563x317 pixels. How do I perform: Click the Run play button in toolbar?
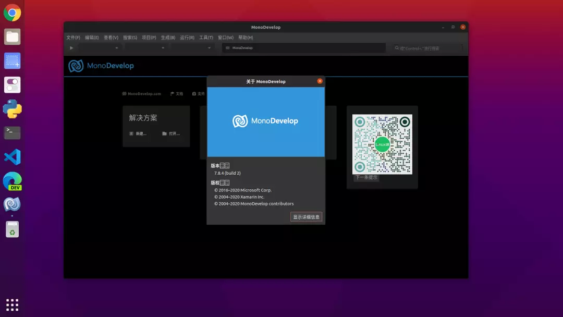[71, 48]
